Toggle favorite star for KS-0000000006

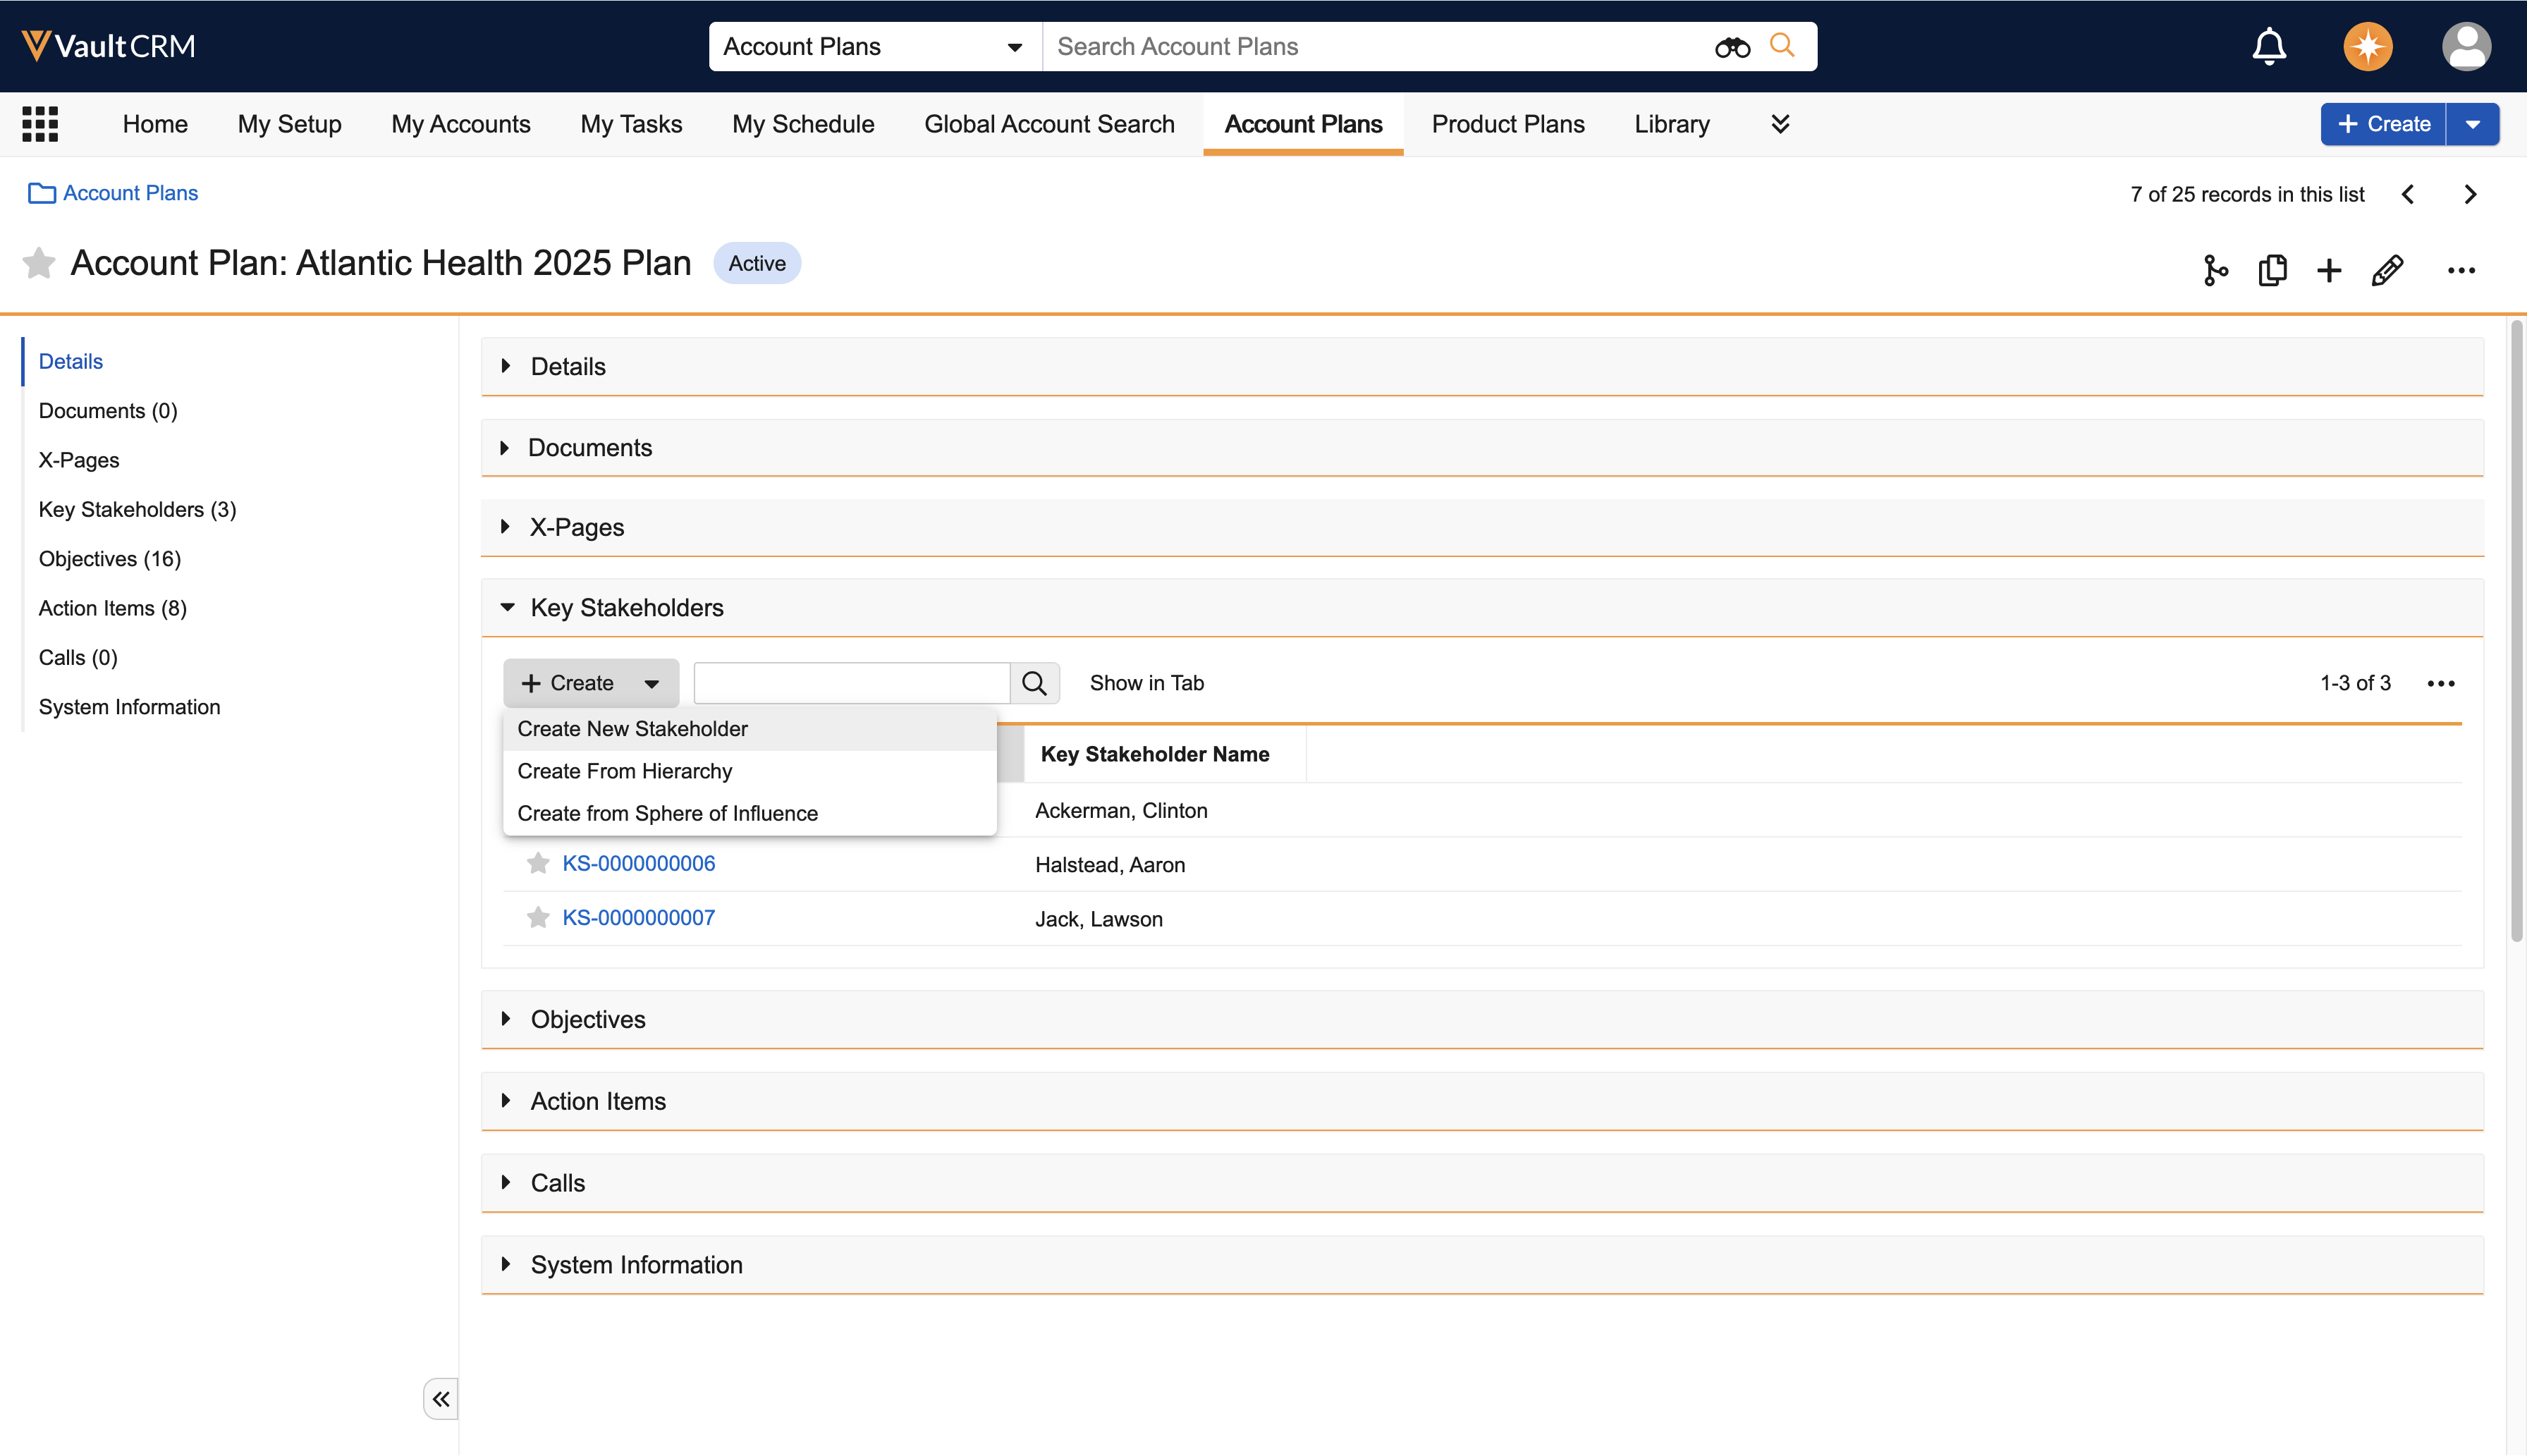pyautogui.click(x=538, y=863)
